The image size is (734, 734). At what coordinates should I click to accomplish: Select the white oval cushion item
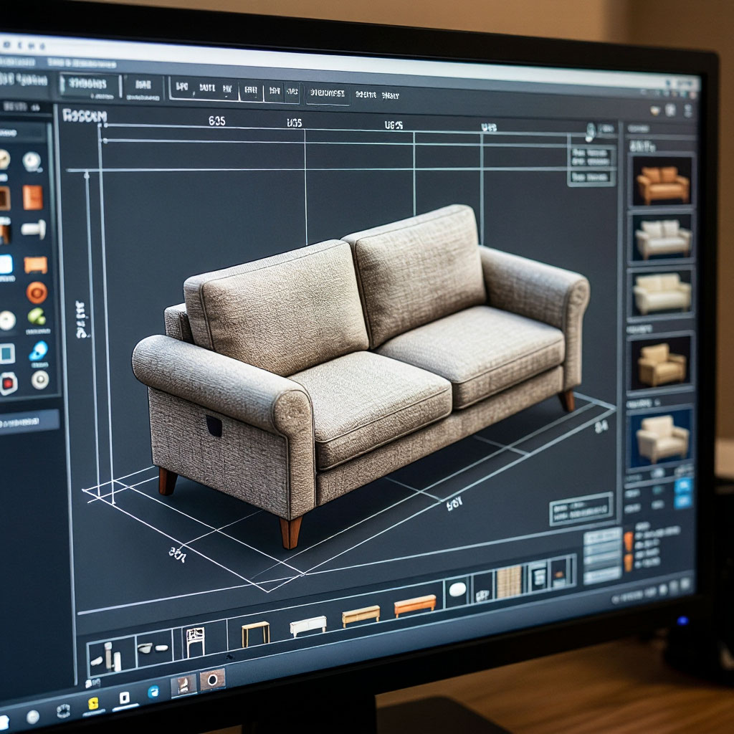[458, 589]
